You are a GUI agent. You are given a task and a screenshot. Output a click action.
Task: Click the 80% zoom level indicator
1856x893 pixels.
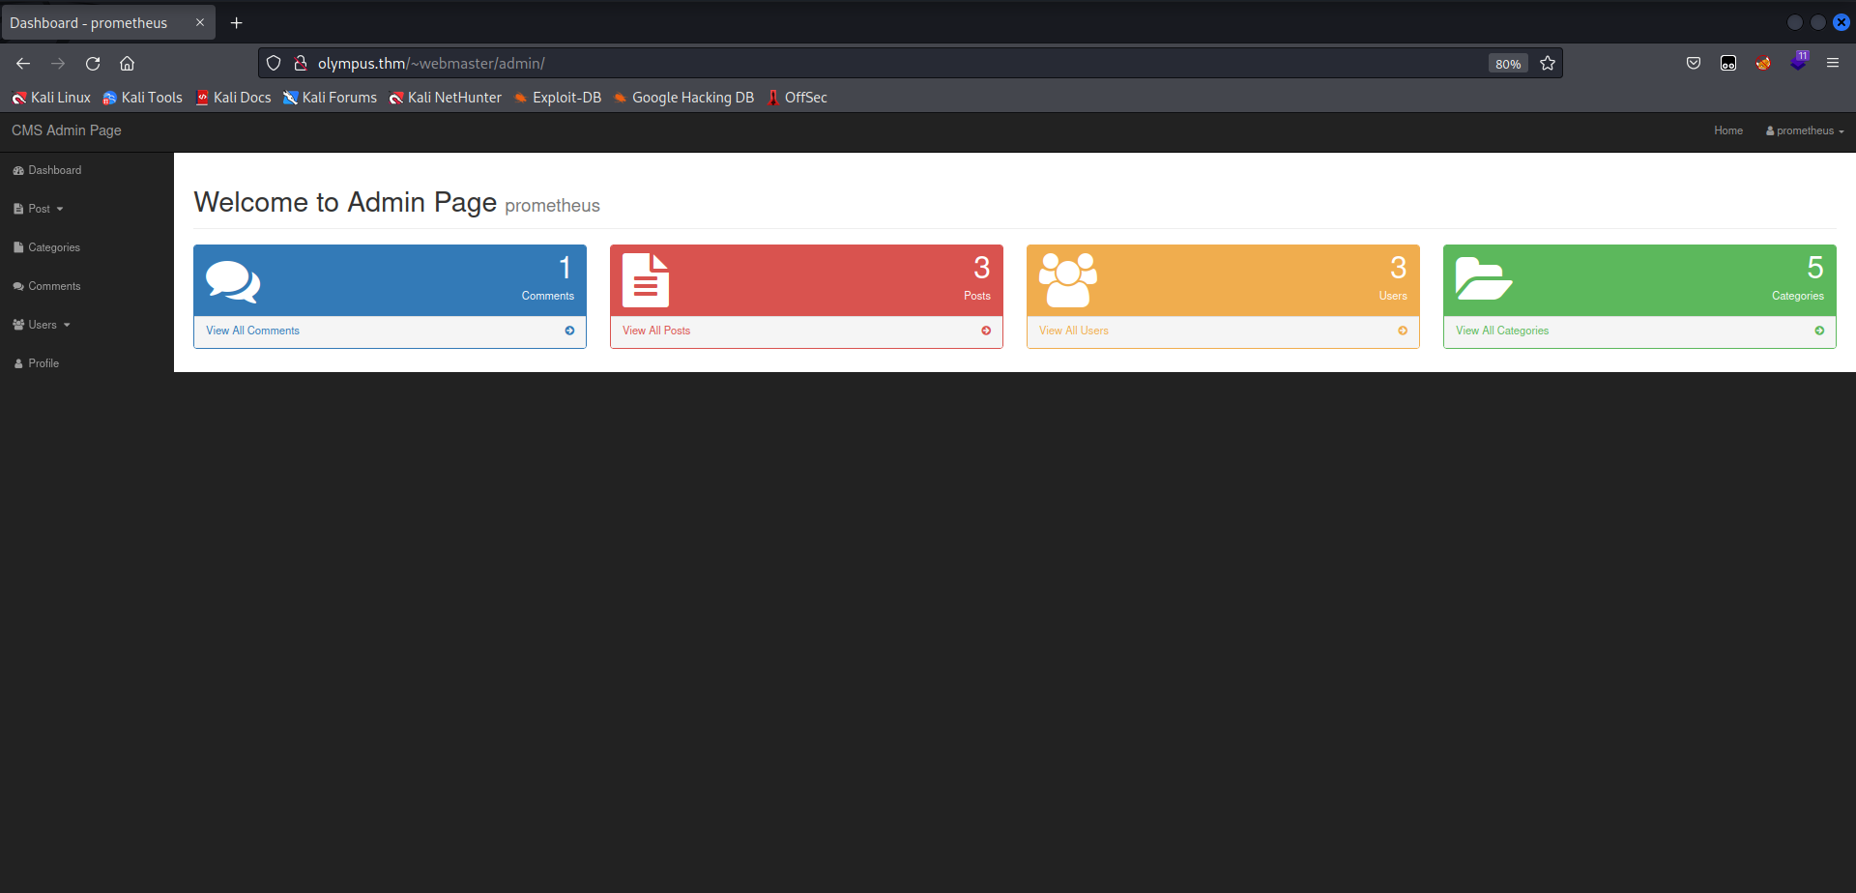(x=1507, y=63)
